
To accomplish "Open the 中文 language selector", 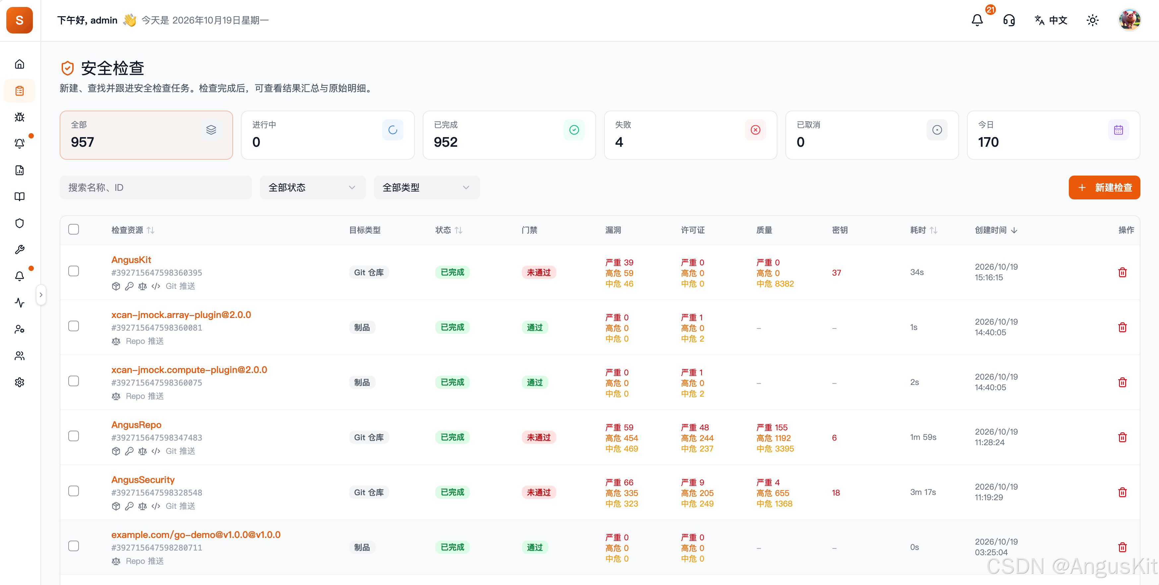I will pos(1051,20).
